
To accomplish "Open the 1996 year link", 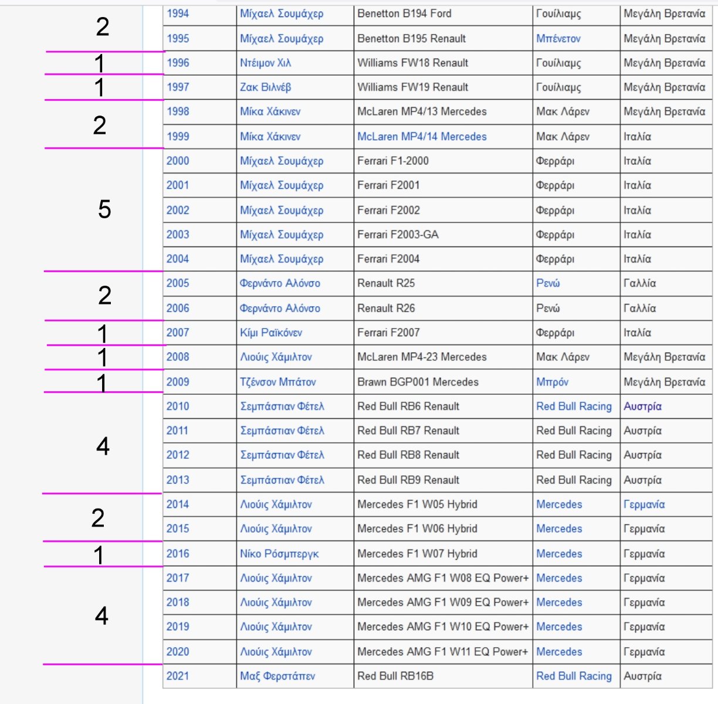I will click(x=178, y=63).
